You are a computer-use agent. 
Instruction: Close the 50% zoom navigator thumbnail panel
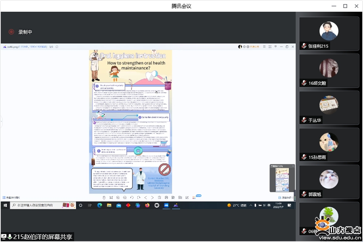pos(293,166)
